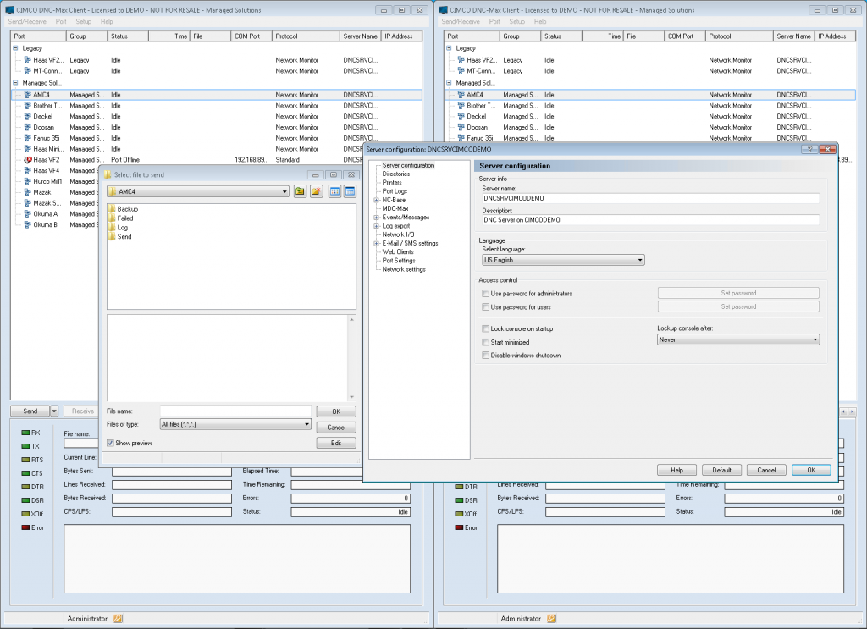Image resolution: width=867 pixels, height=629 pixels.
Task: Click Cancel in Select file dialog
Action: [x=336, y=428]
